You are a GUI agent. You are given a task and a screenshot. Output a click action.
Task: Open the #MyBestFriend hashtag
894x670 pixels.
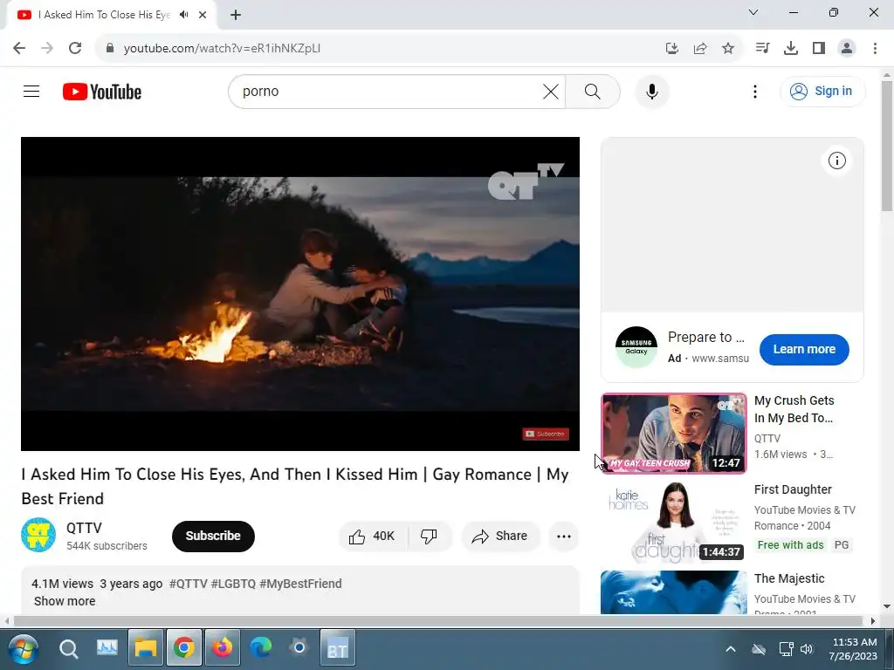[x=300, y=584]
